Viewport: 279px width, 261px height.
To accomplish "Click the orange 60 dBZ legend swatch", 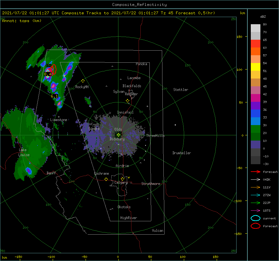I will (255, 51).
